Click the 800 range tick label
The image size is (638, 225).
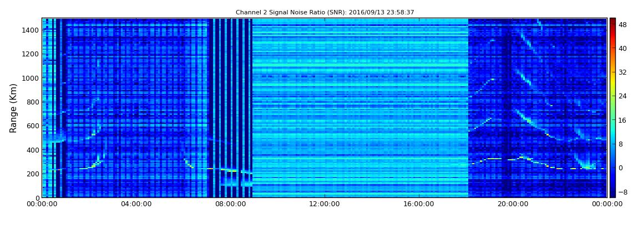click(33, 102)
